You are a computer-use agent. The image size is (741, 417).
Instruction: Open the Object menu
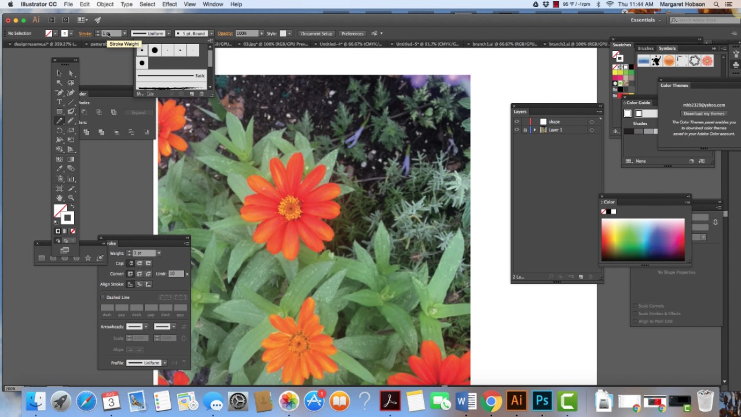(105, 4)
